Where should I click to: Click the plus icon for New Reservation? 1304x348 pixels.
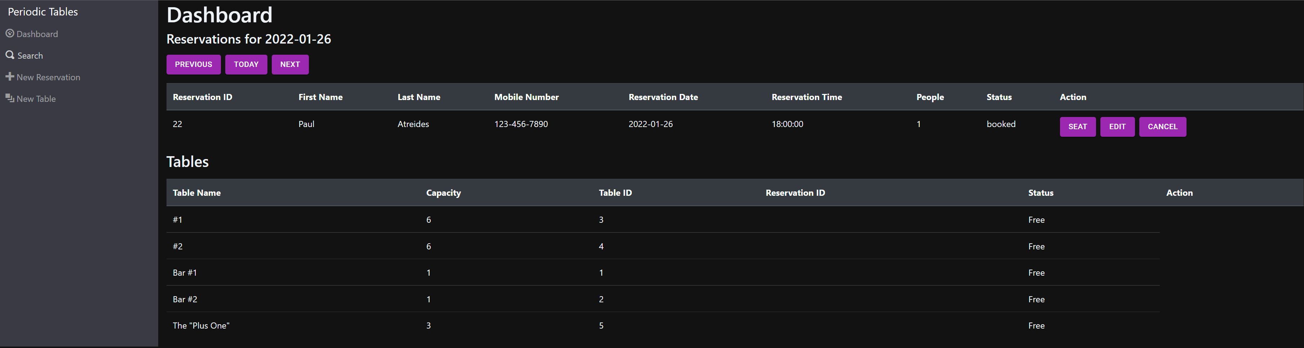pyautogui.click(x=10, y=77)
